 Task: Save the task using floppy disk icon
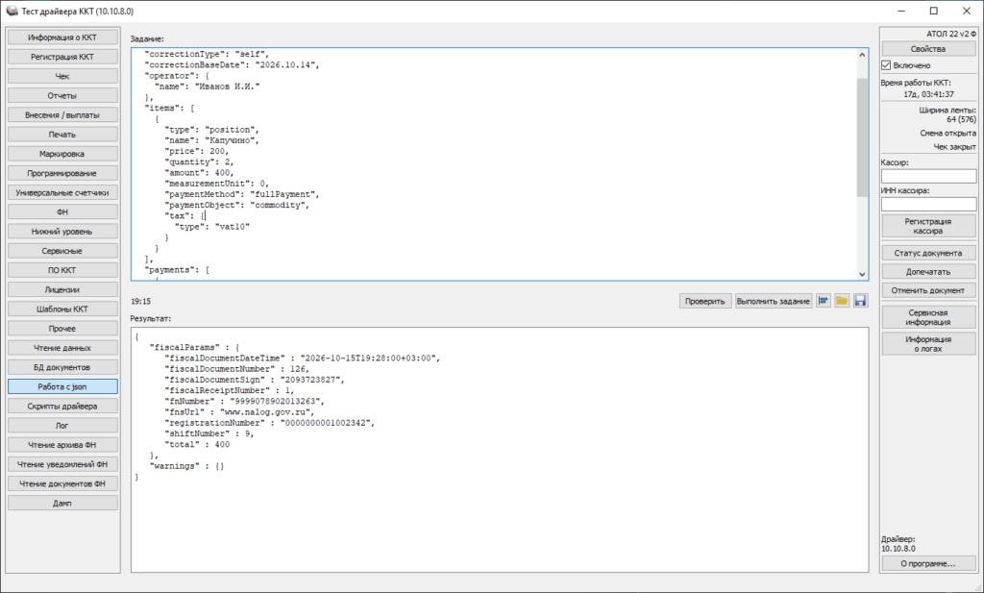click(x=860, y=301)
